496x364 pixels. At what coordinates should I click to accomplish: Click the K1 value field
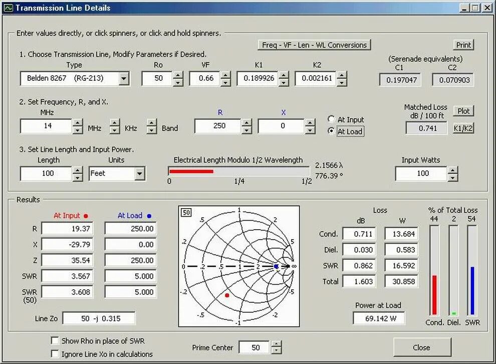[x=259, y=79]
